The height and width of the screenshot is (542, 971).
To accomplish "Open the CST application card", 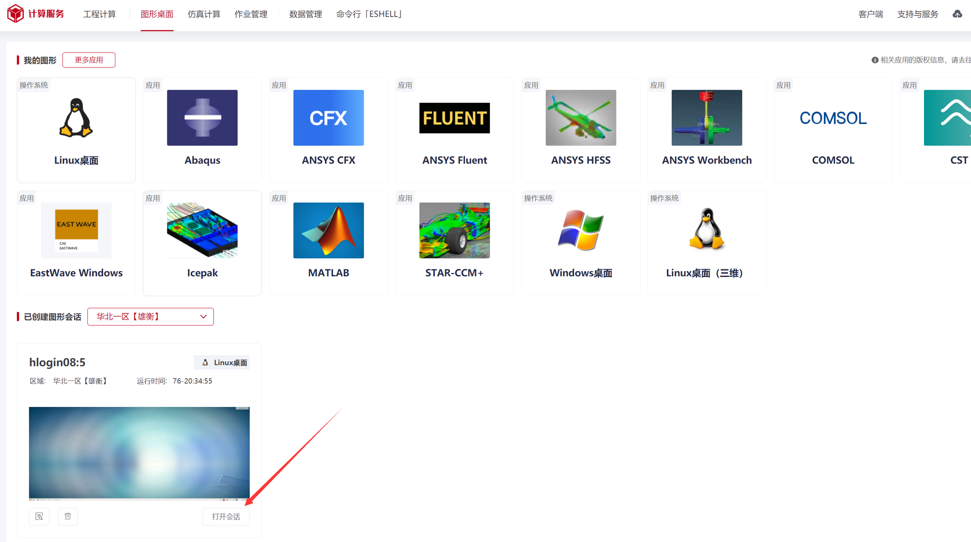I will pyautogui.click(x=935, y=130).
